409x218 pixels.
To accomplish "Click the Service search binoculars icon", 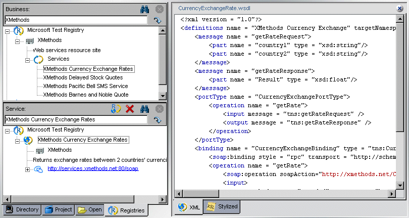I will pos(144,109).
